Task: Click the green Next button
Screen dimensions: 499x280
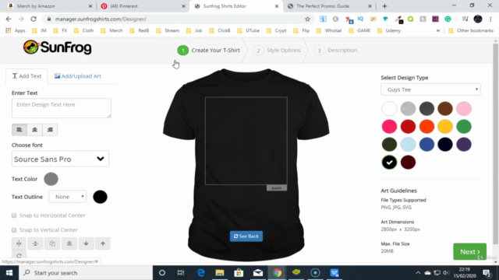Action: click(469, 252)
